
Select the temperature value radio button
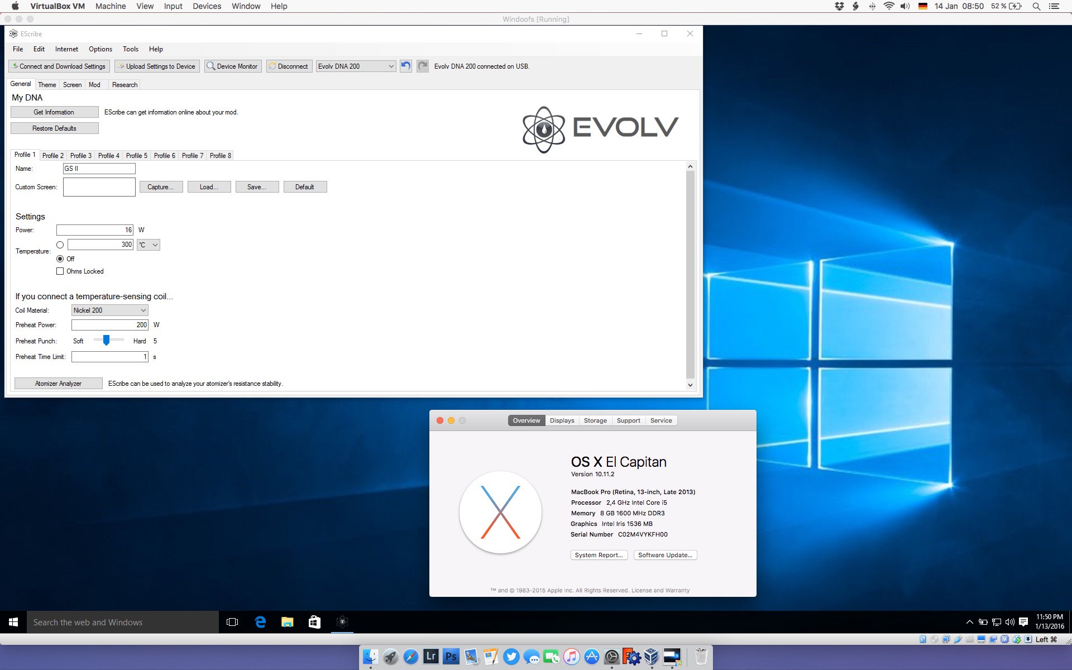(60, 245)
